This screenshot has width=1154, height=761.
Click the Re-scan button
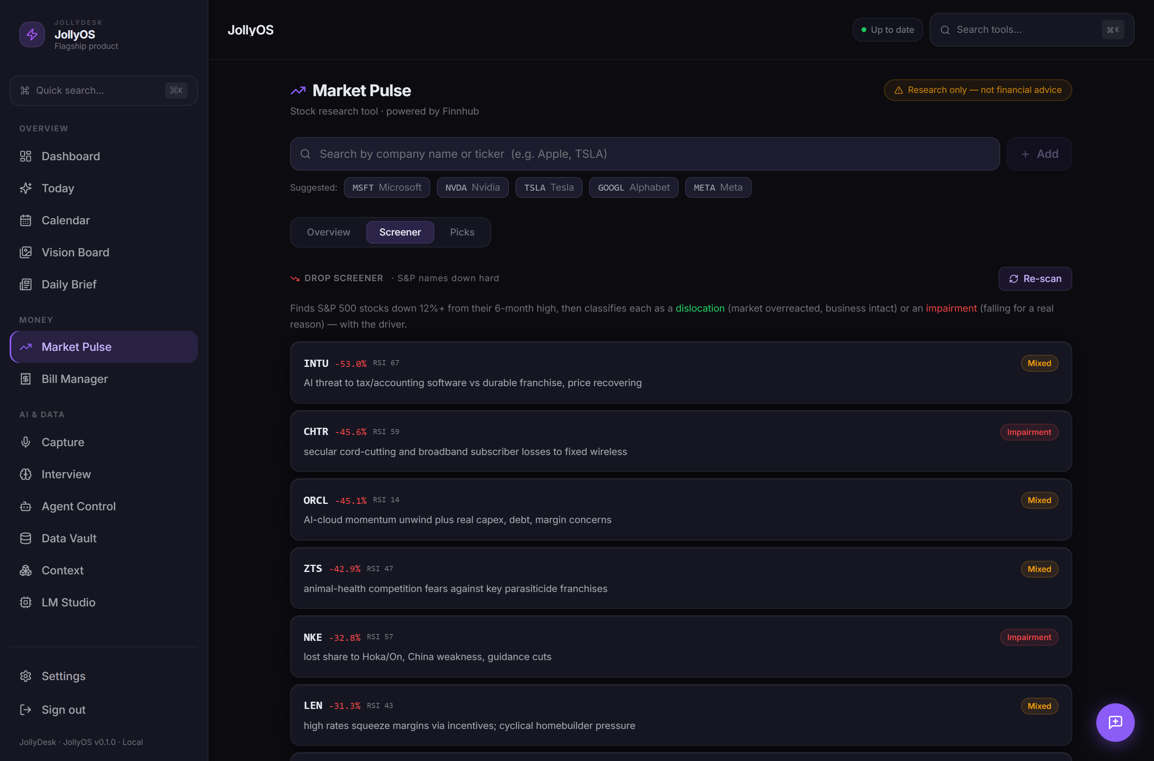click(1035, 279)
